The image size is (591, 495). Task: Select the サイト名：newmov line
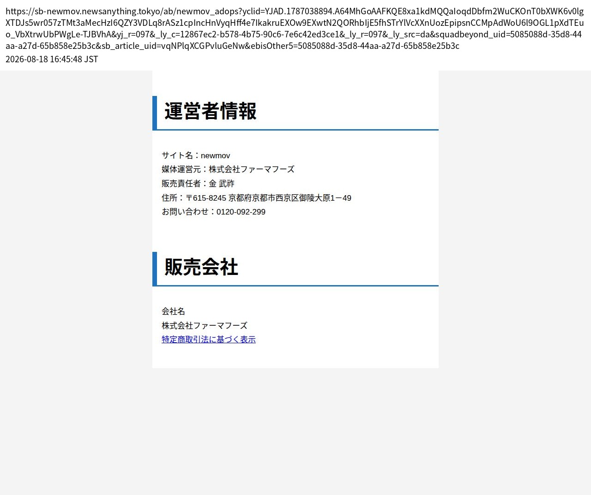(196, 155)
